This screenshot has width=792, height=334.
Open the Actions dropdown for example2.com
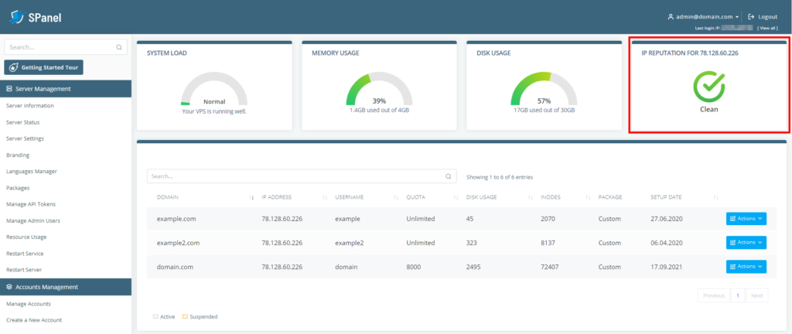[746, 242]
